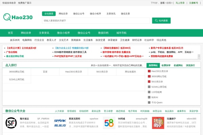203x135 pixels.
Task: Open 微信小程序 in green navigation bar
Action: pyautogui.click(x=63, y=33)
